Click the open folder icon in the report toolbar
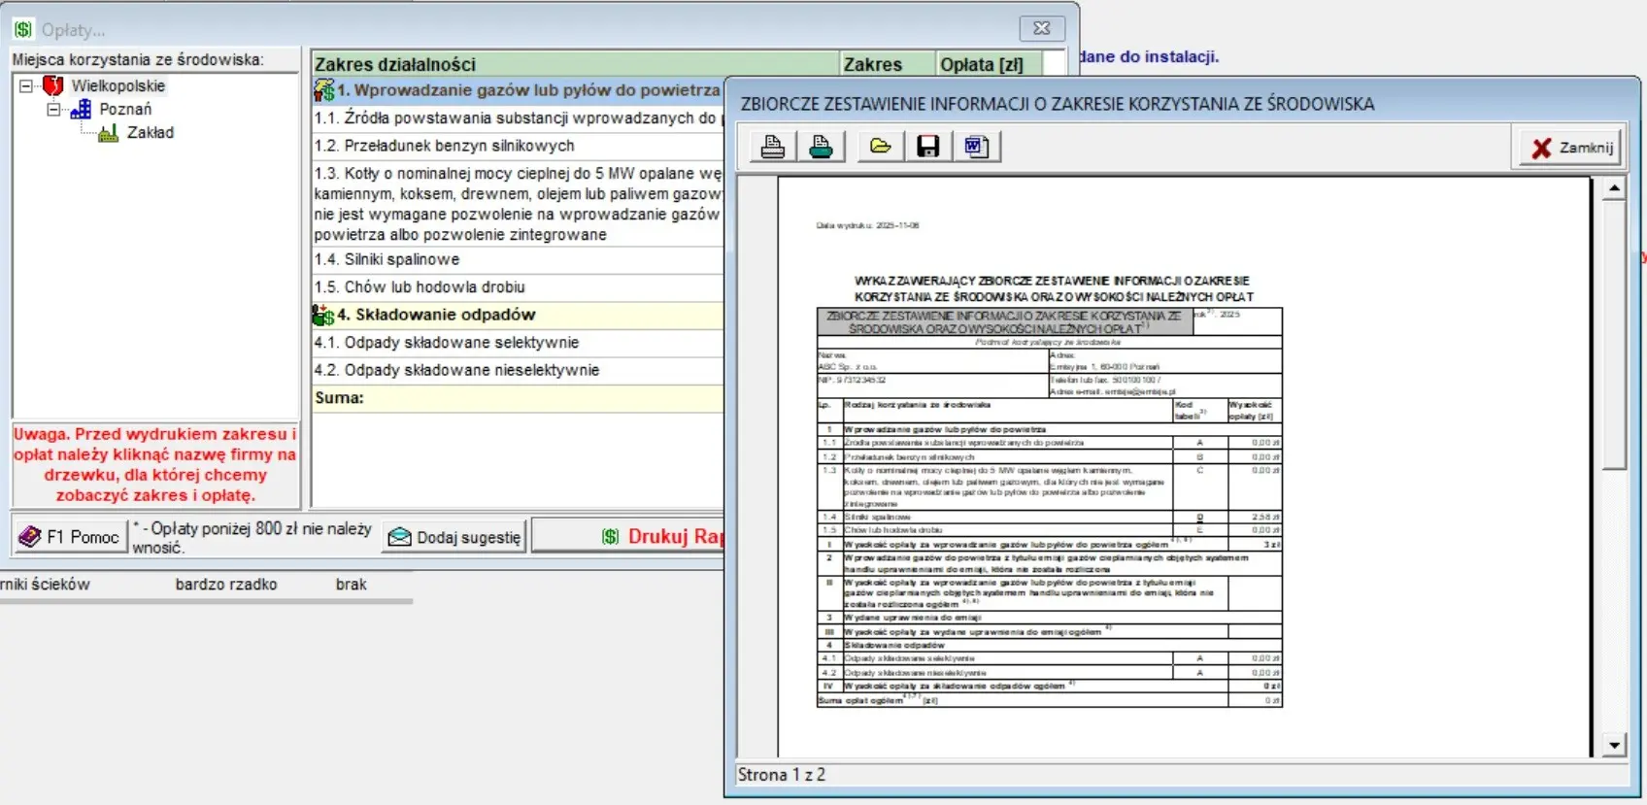Screen dimensions: 1647x805 click(881, 147)
